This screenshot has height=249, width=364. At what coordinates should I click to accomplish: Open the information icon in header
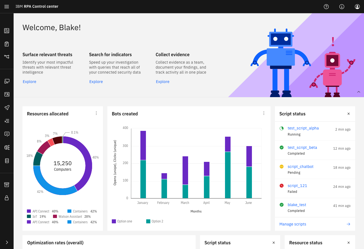342,7
